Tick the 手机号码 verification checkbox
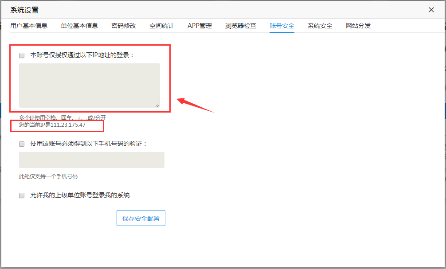Image resolution: width=446 pixels, height=269 pixels. point(22,144)
